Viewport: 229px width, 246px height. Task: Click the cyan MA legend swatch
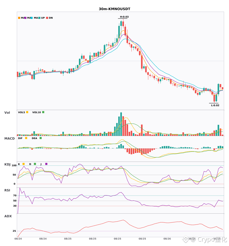click(x=32, y=18)
